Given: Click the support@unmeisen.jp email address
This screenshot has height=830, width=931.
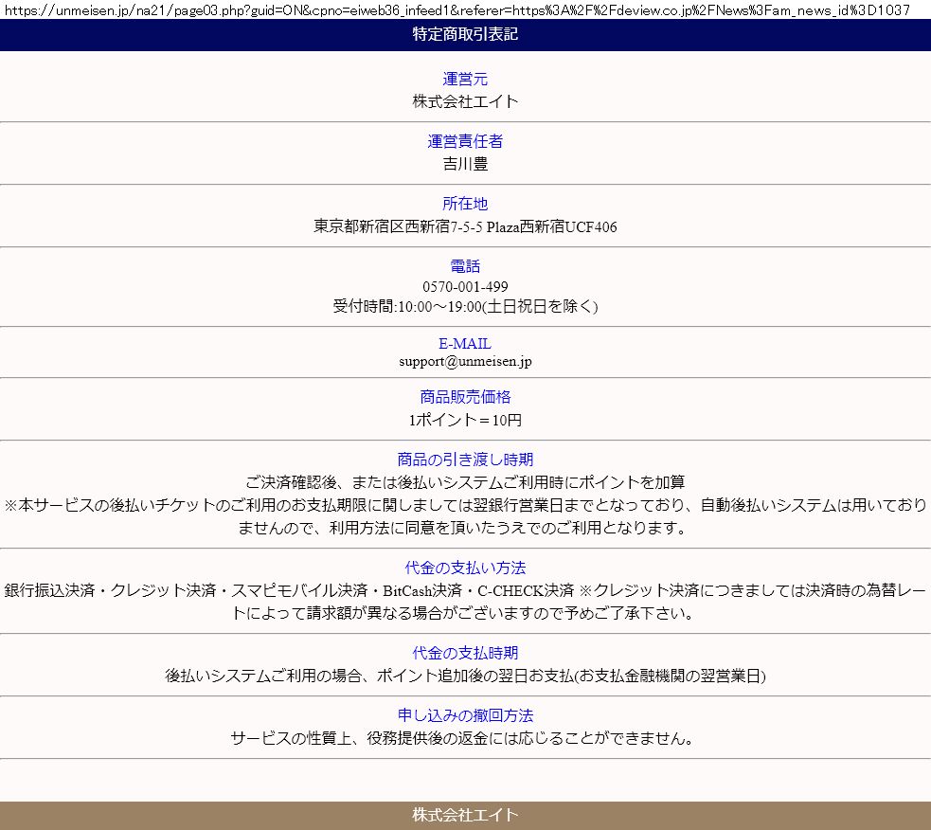Looking at the screenshot, I should (465, 361).
